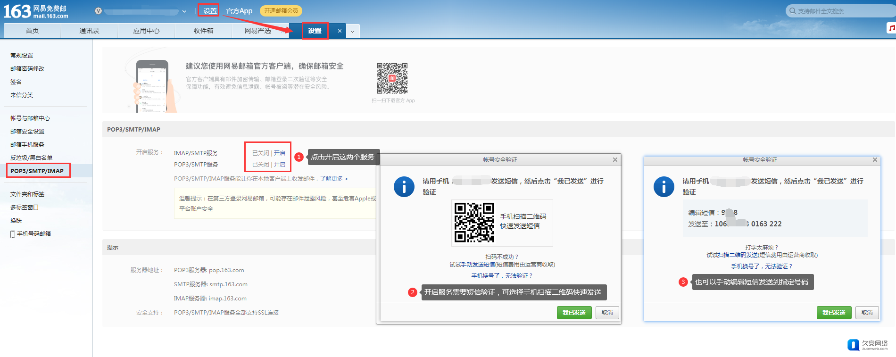This screenshot has width=896, height=357.
Task: Click the official App QR code in banner
Action: [x=392, y=78]
